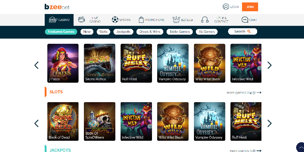304x152 pixels.
Task: Click the Slots section heading
Action: pyautogui.click(x=56, y=92)
